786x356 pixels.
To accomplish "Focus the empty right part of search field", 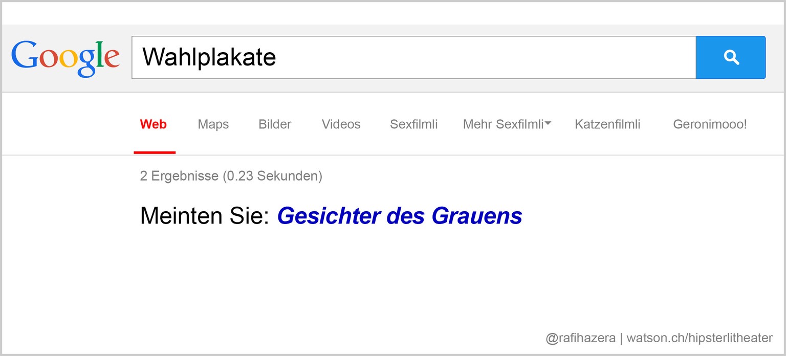I will pos(486,57).
